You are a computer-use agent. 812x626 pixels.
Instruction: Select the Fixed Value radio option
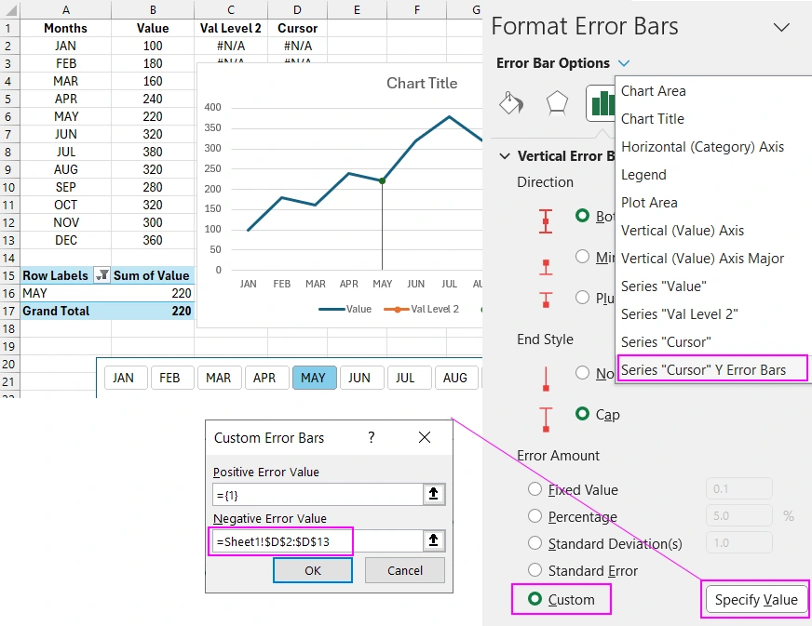[x=535, y=489]
